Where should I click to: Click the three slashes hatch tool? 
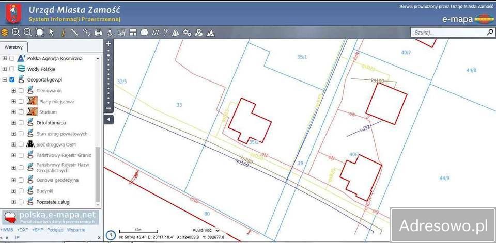pyautogui.click(x=156, y=32)
